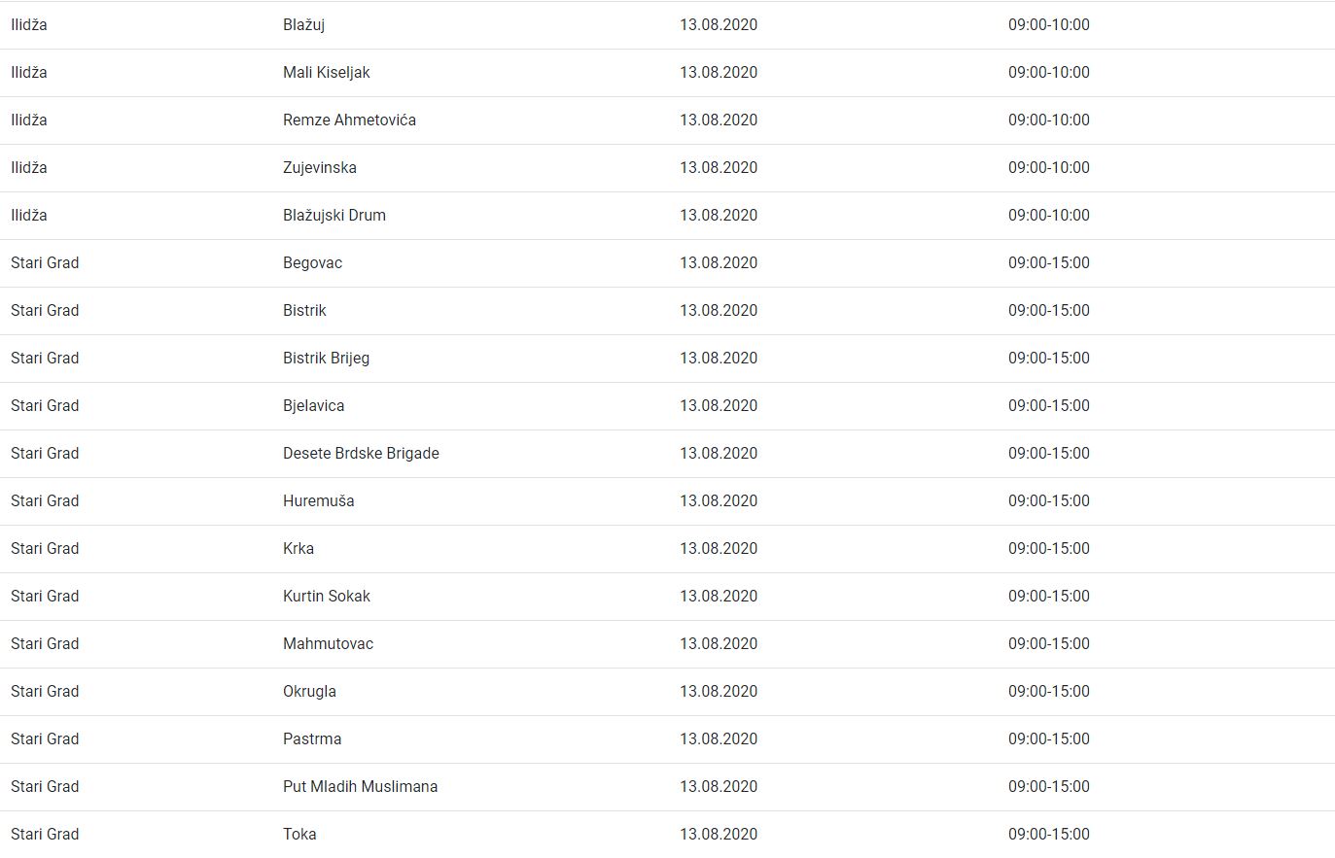Click the Mahmutovac street entry

(328, 644)
